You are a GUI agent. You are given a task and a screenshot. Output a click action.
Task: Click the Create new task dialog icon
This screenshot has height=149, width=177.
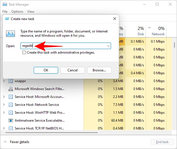click(7, 19)
